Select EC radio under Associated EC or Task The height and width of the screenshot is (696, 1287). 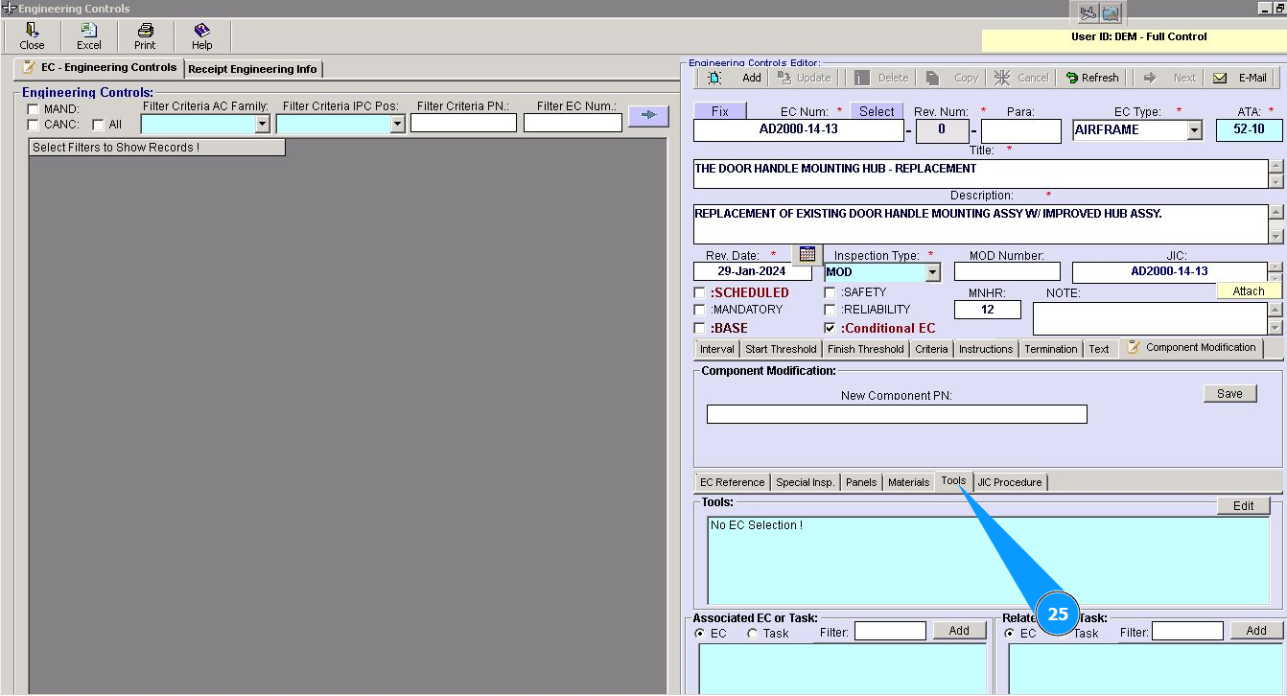tap(700, 633)
